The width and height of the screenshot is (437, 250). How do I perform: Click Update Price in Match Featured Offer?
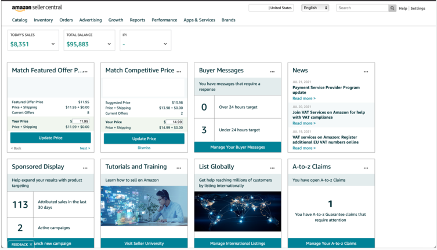(50, 138)
